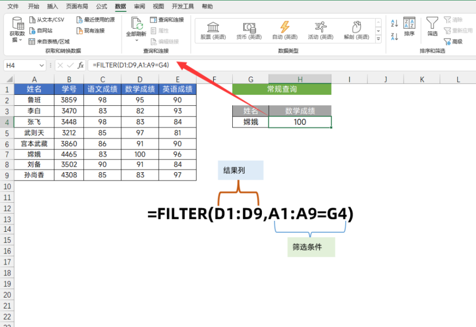Click cell containing 鲁班
This screenshot has width=476, height=327.
(34, 100)
